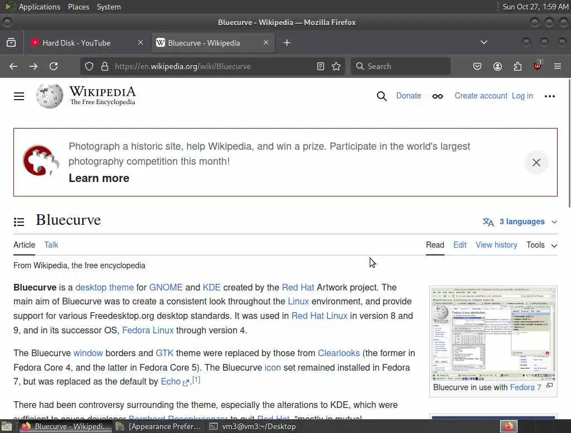Open the list all tabs chevron
571x433 pixels.
[x=483, y=42]
